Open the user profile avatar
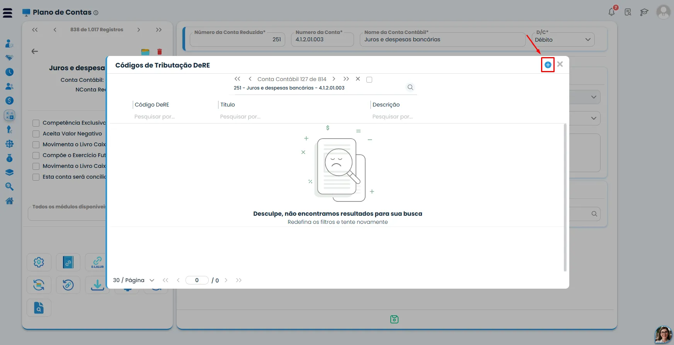 coord(663,12)
